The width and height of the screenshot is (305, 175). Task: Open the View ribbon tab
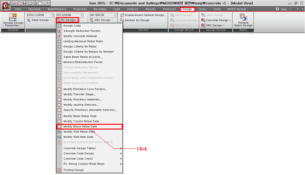[18, 9]
